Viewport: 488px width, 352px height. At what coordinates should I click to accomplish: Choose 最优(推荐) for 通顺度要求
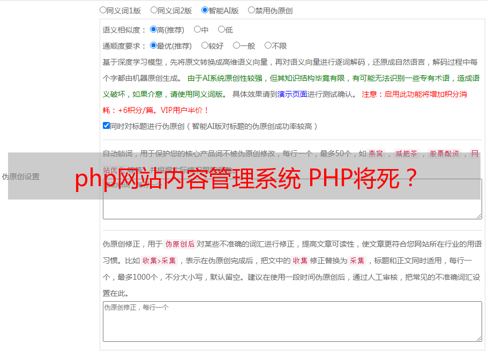153,45
